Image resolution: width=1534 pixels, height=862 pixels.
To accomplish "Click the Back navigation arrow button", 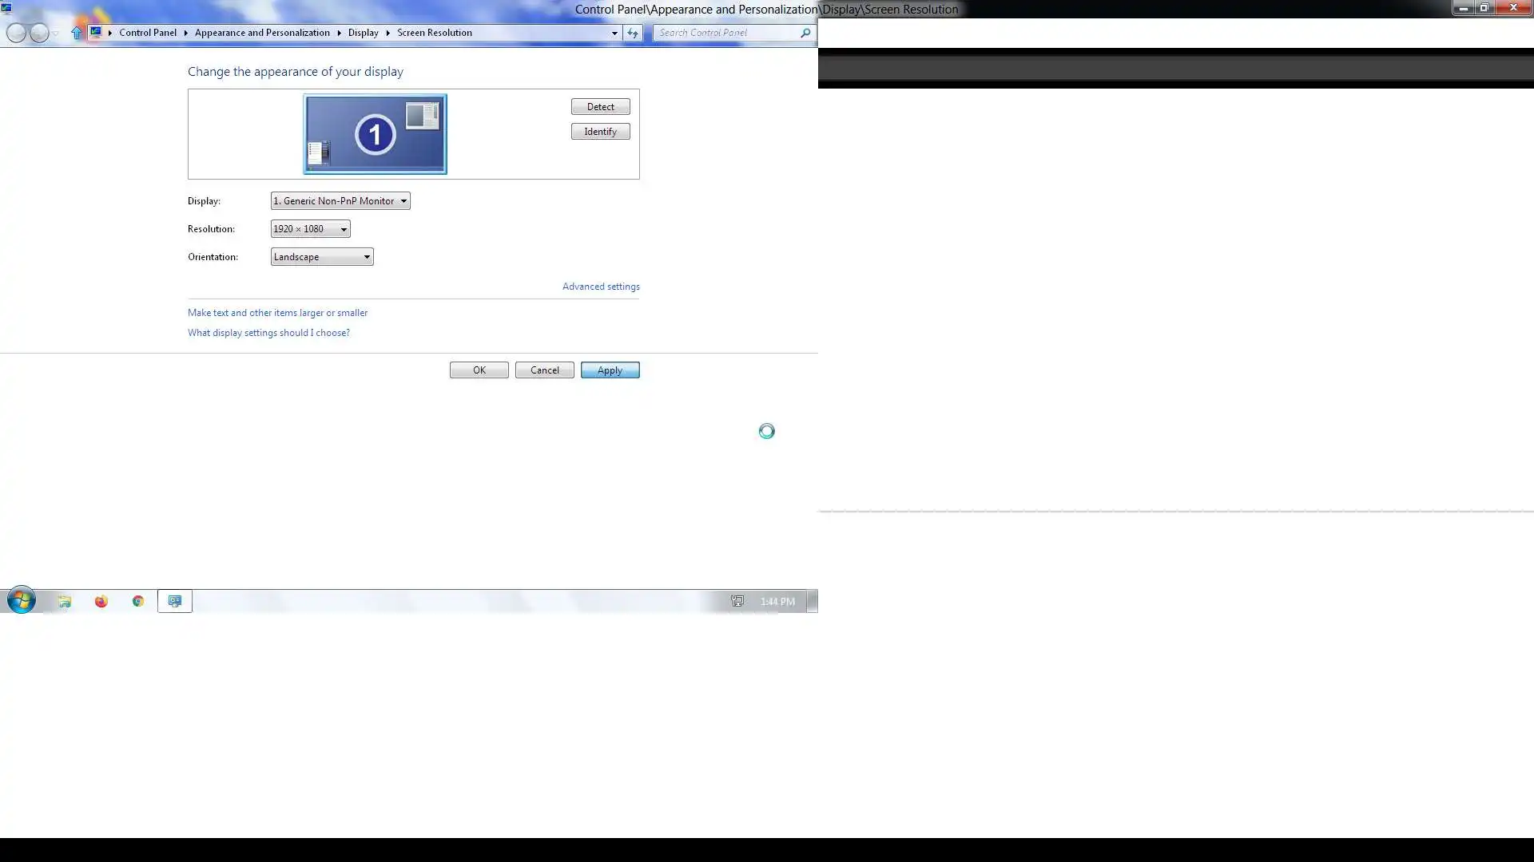I will [x=16, y=33].
